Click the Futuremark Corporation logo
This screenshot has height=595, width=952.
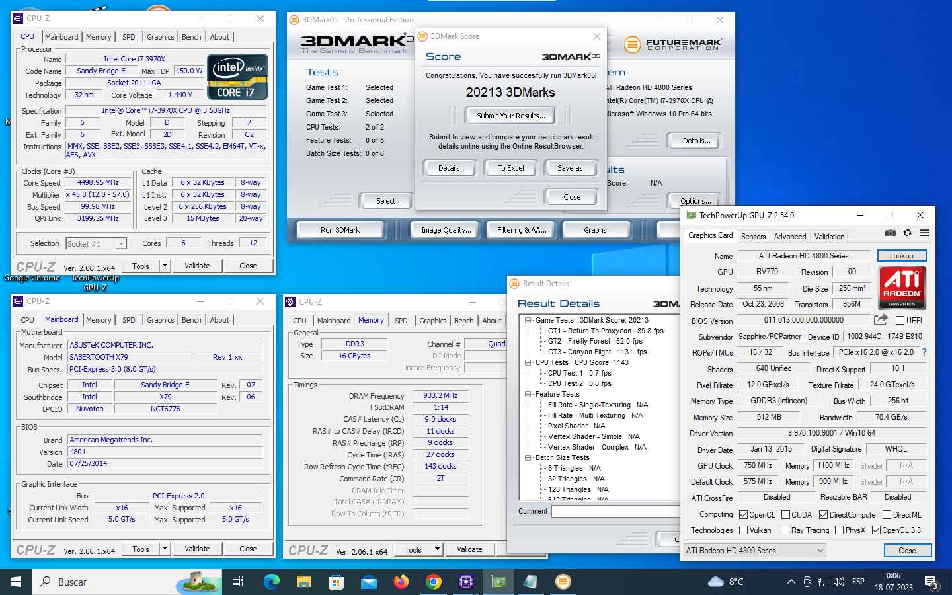[x=673, y=44]
